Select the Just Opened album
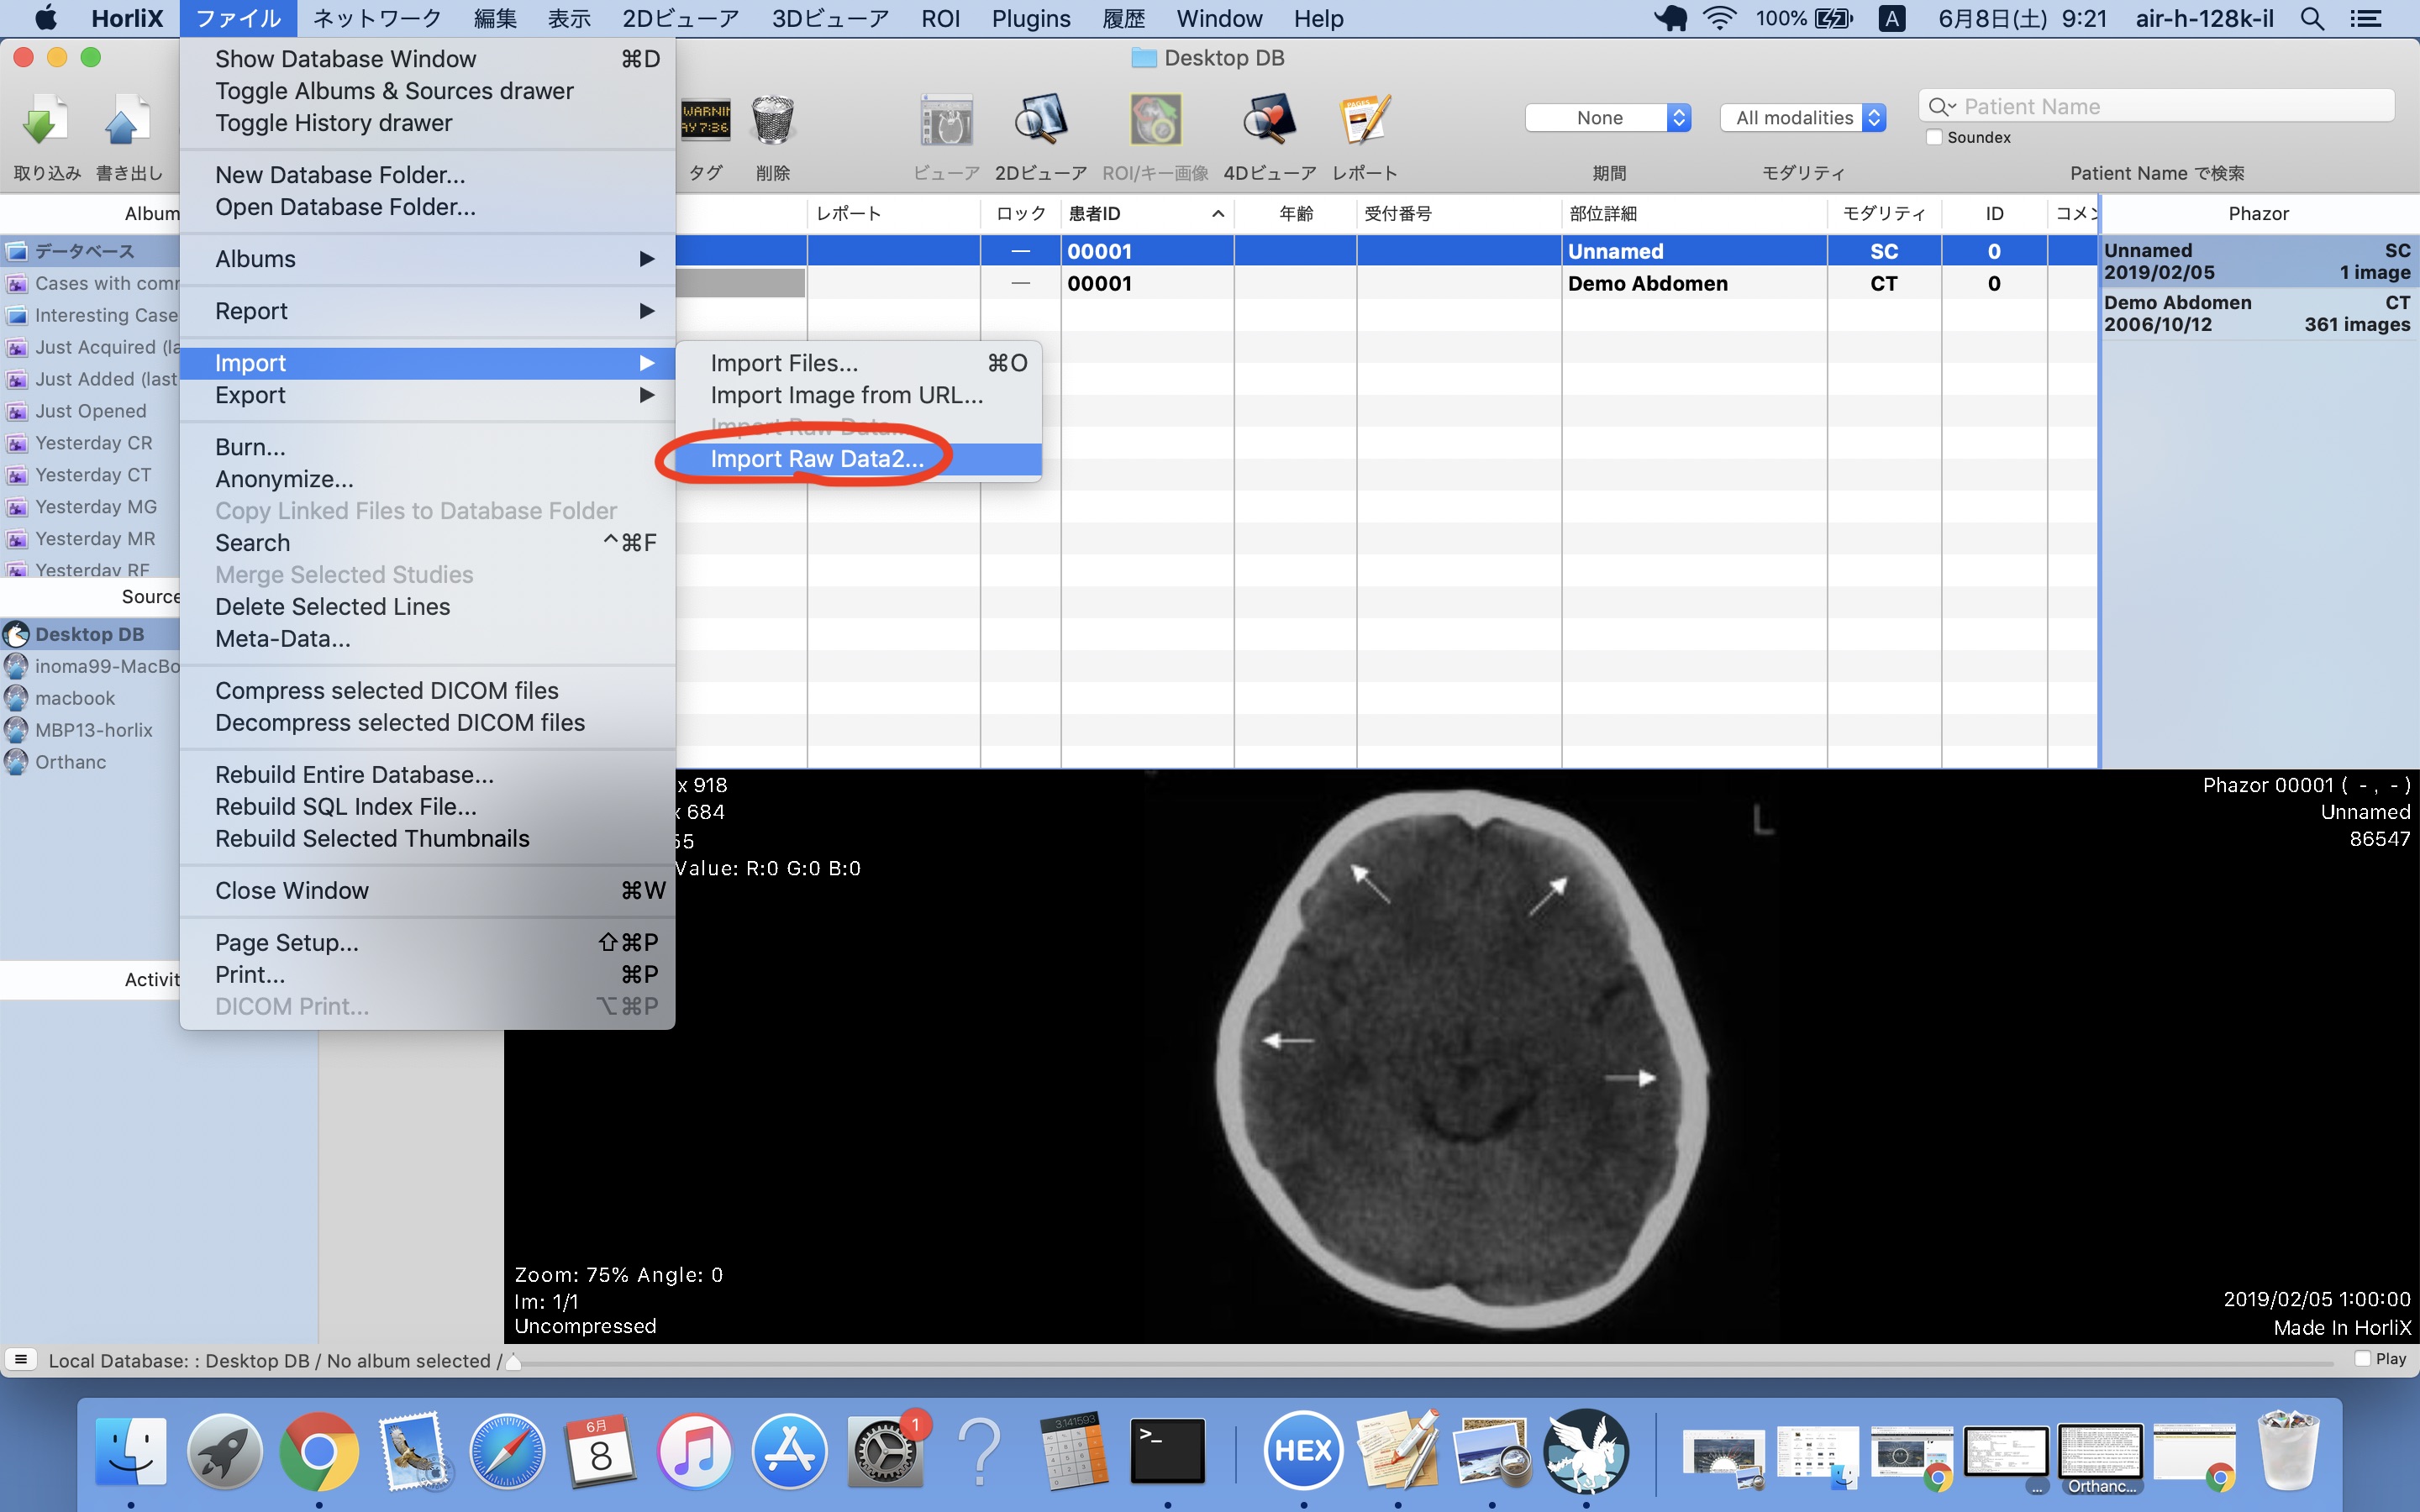The width and height of the screenshot is (2420, 1512). click(x=90, y=411)
